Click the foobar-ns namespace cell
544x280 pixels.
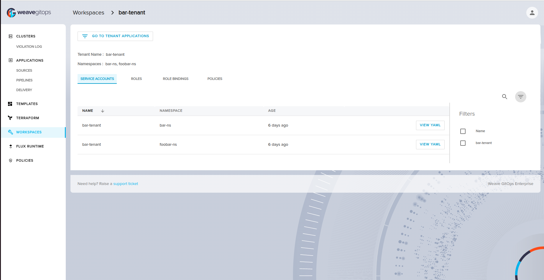pyautogui.click(x=168, y=145)
